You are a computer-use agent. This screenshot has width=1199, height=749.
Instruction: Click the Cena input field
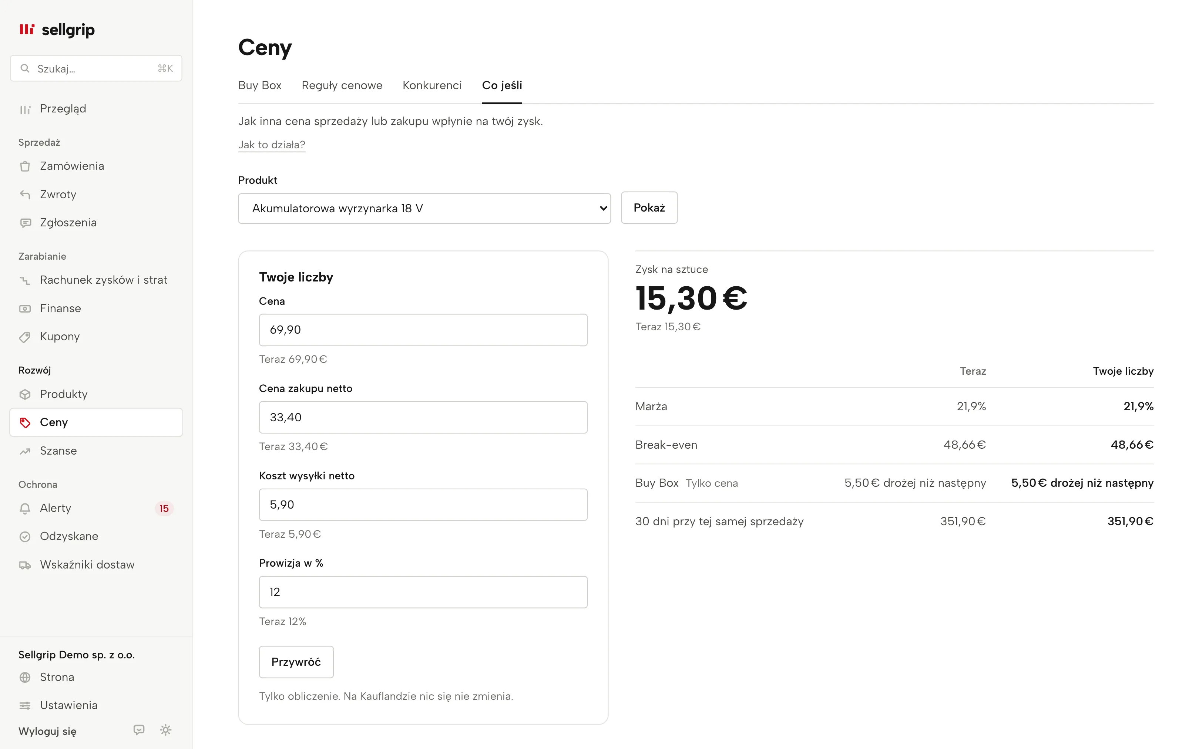click(423, 330)
